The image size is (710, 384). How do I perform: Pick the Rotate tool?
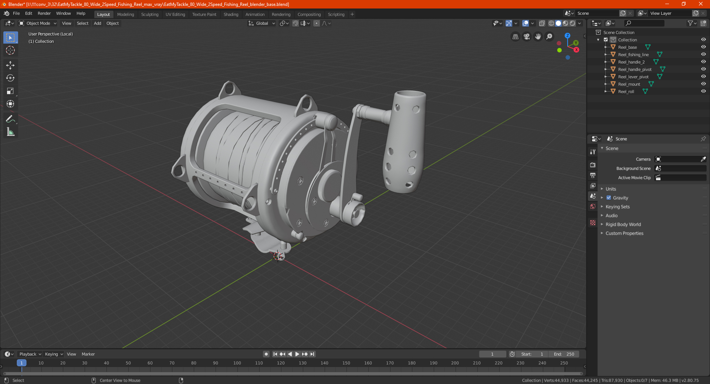click(10, 78)
